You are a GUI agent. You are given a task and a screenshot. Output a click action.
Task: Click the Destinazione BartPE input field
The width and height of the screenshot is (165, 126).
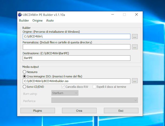(77, 58)
